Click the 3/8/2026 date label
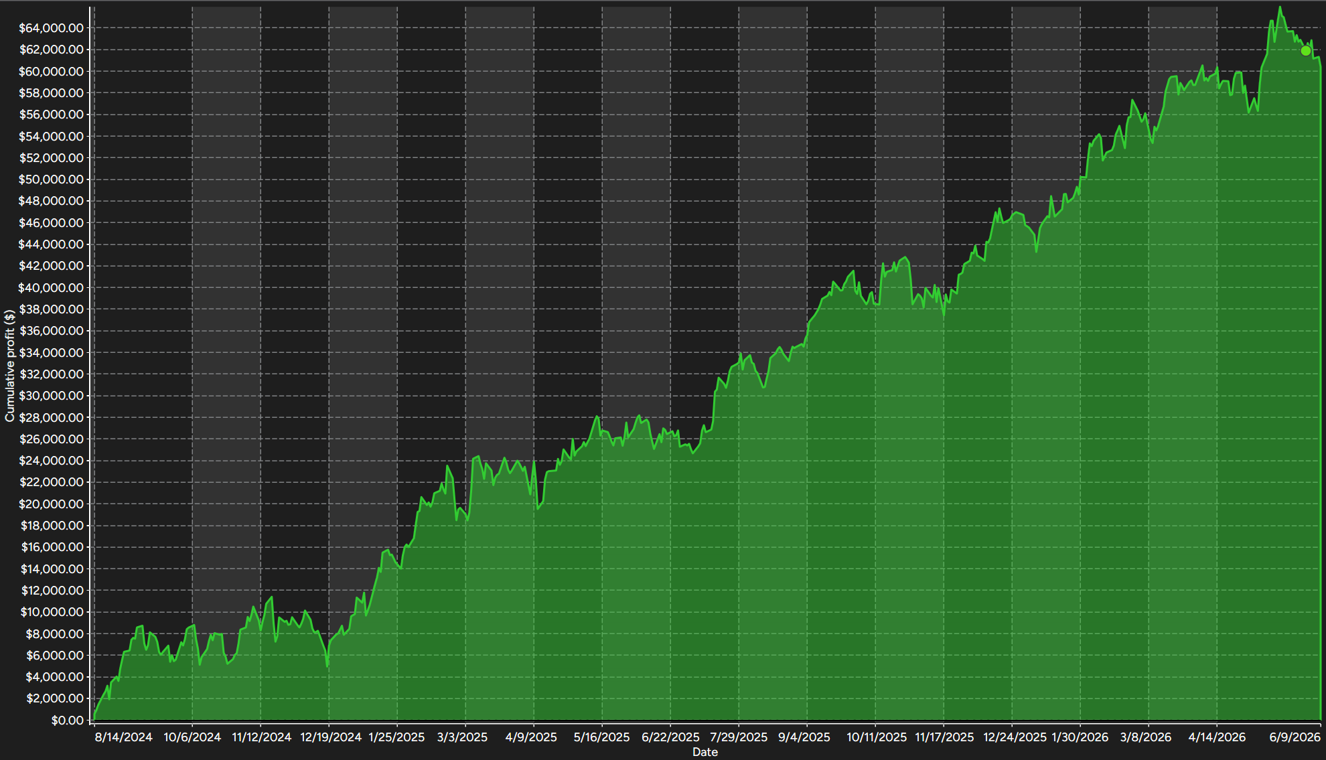The image size is (1326, 760). pos(1146,737)
